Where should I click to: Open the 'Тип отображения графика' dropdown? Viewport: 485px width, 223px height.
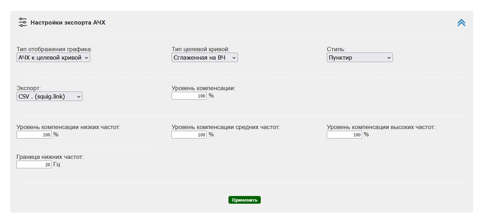pyautogui.click(x=53, y=58)
